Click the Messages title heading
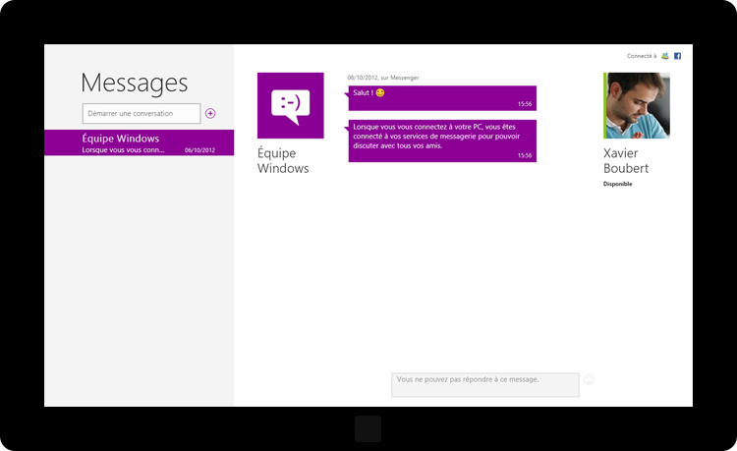Image resolution: width=737 pixels, height=451 pixels. [135, 84]
